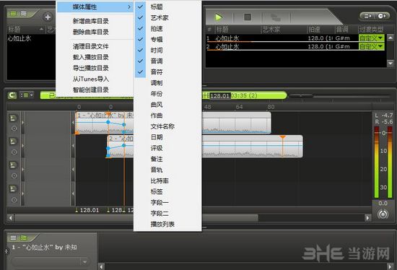Click timeline horizontal scrollbar thumb
The width and height of the screenshot is (397, 270).
coord(136,218)
